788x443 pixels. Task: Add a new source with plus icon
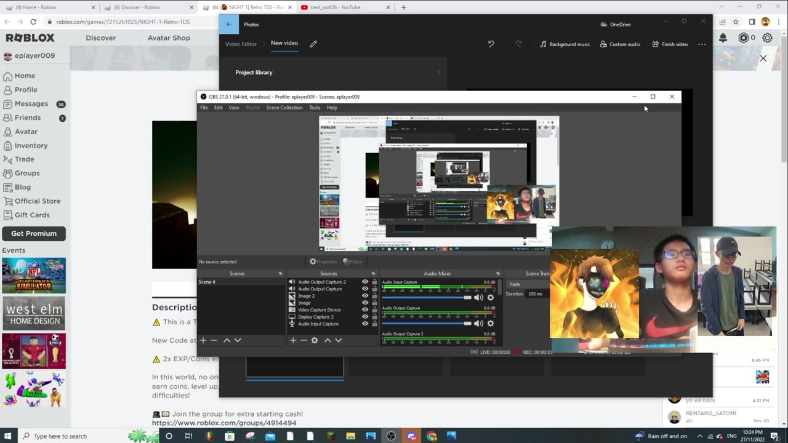[293, 340]
